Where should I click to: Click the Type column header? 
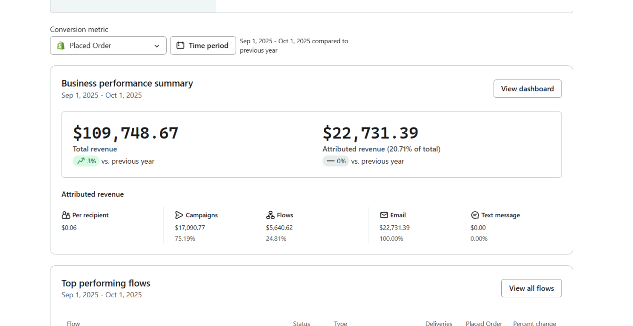pos(341,324)
